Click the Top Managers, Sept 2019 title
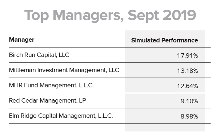The image size is (216, 137). click(x=110, y=15)
